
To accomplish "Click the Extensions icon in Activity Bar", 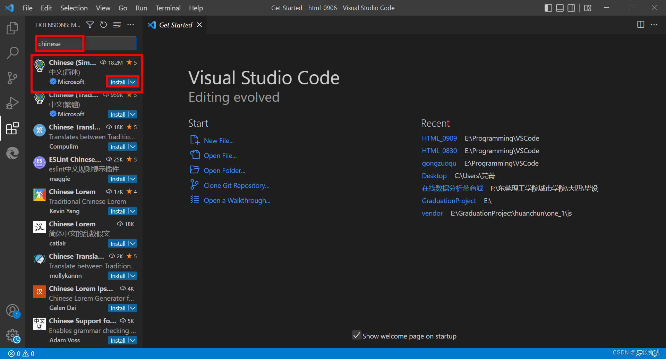I will [x=12, y=128].
